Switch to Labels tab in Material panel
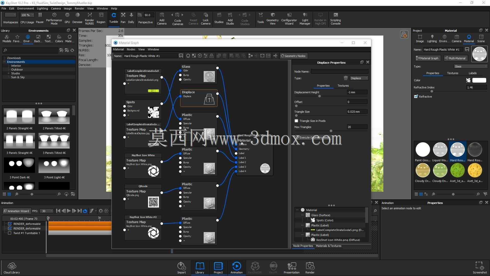The width and height of the screenshot is (490, 276). point(472,73)
